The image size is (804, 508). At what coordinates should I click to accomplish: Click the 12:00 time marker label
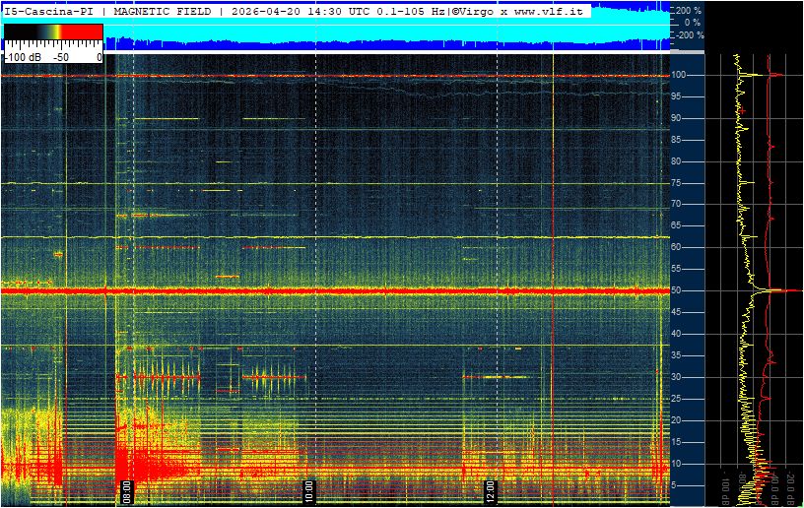pyautogui.click(x=491, y=492)
